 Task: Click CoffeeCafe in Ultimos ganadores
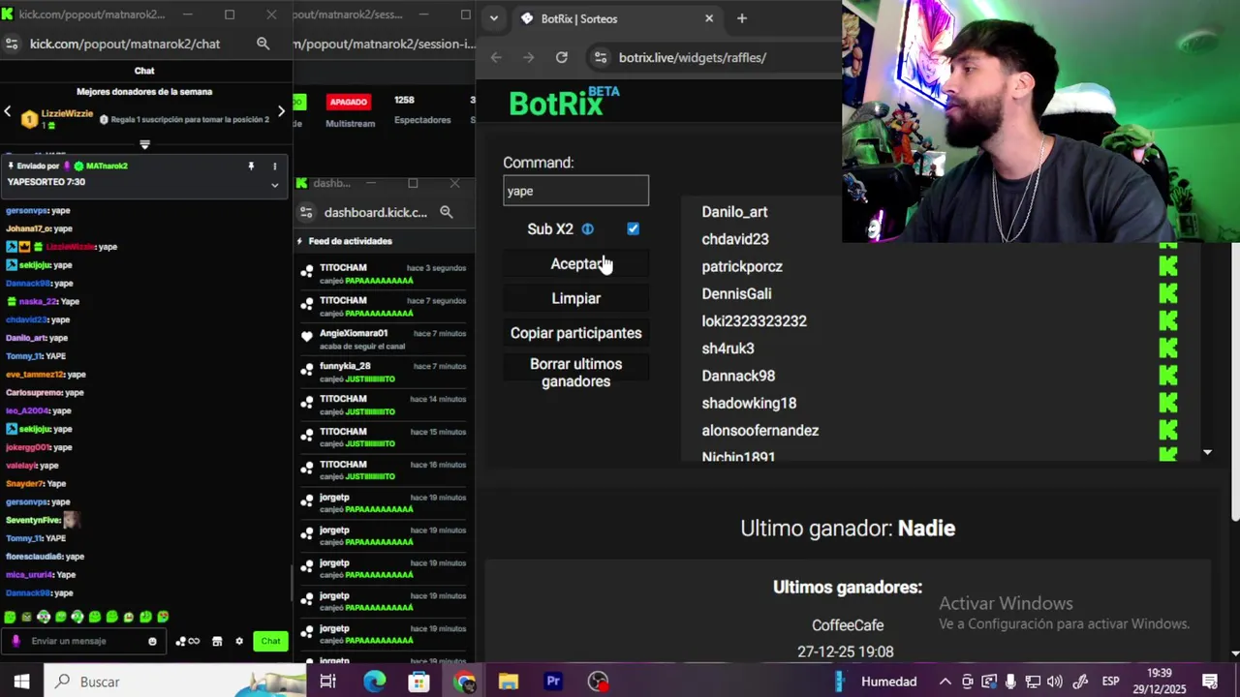pyautogui.click(x=848, y=625)
